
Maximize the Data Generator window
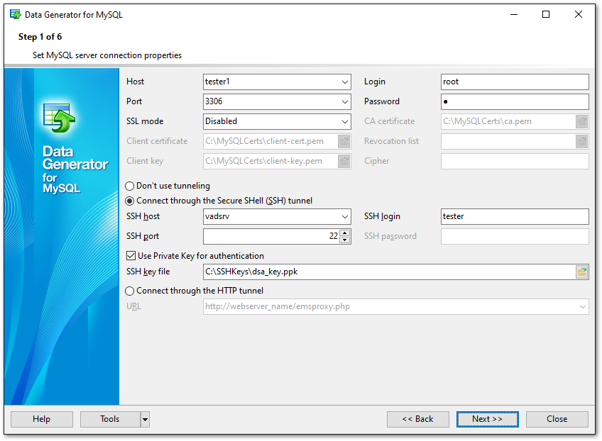545,15
